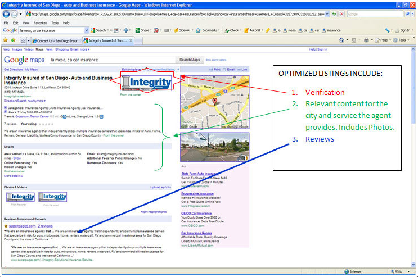This screenshot has width=418, height=277.
Task: Click the red Stop loading icon
Action: [341, 14]
